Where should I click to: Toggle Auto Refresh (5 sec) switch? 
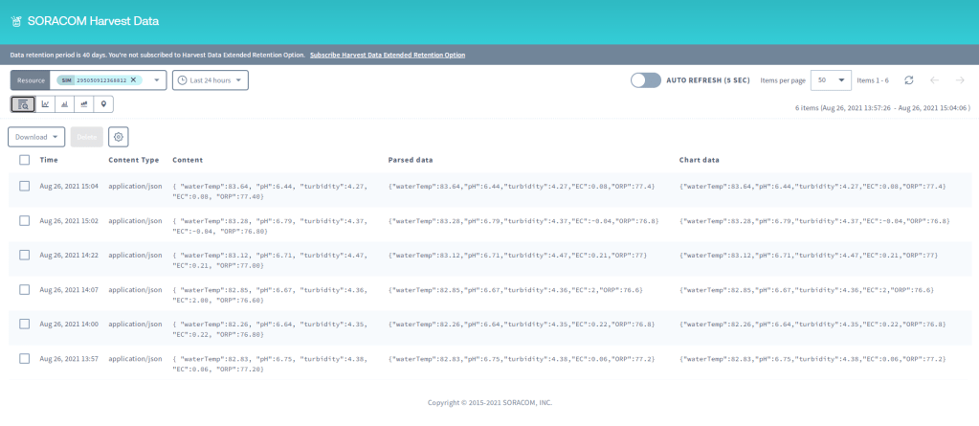click(x=645, y=80)
